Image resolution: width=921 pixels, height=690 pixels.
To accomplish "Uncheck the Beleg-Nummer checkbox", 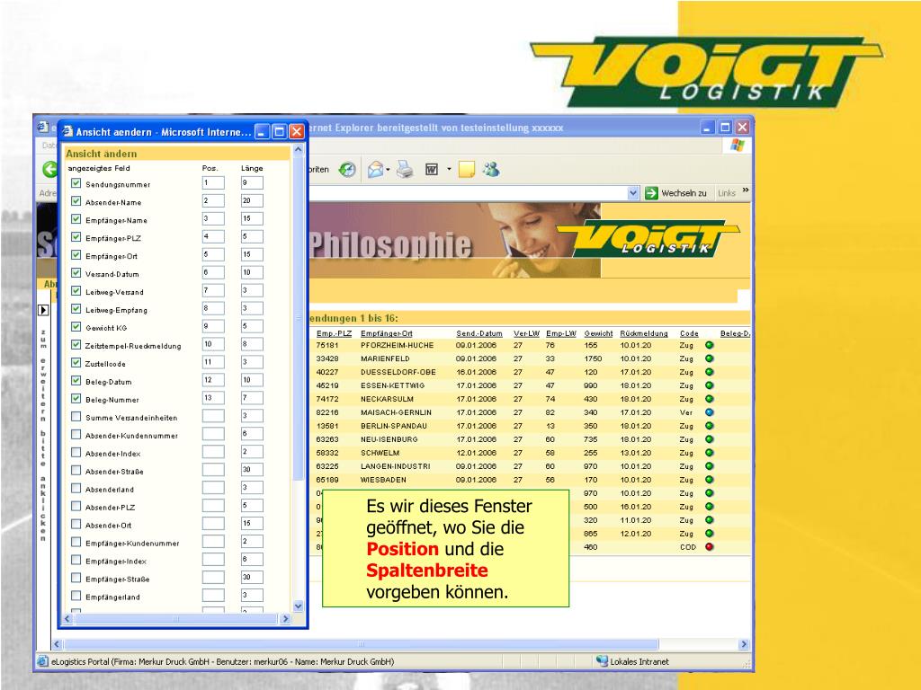I will [76, 398].
